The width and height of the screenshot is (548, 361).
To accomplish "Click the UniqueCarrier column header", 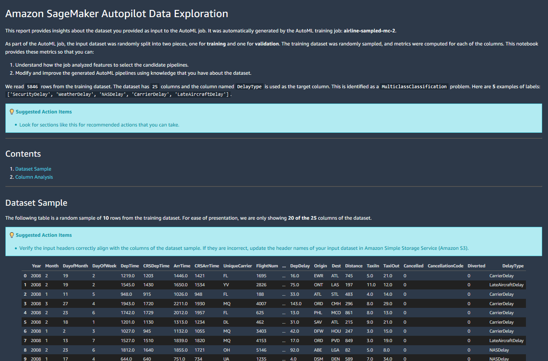I will pos(237,266).
